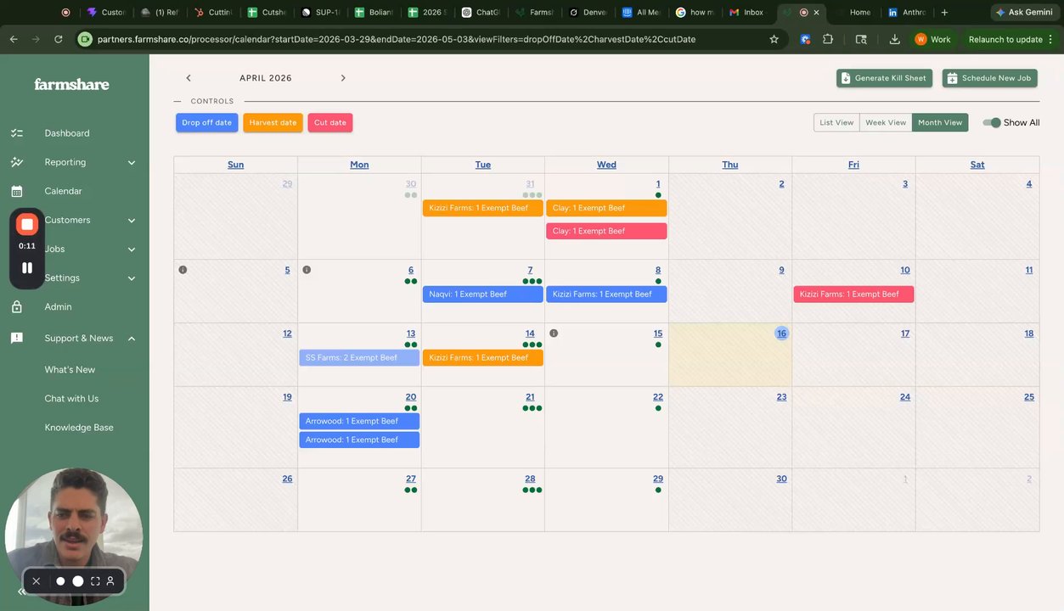
Task: Switch to the ChatGPT browser tab
Action: tap(481, 12)
